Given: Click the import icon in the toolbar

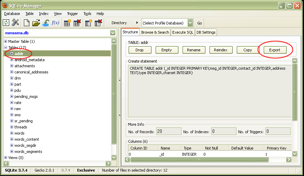Looking at the screenshot, I should coord(46,23).
